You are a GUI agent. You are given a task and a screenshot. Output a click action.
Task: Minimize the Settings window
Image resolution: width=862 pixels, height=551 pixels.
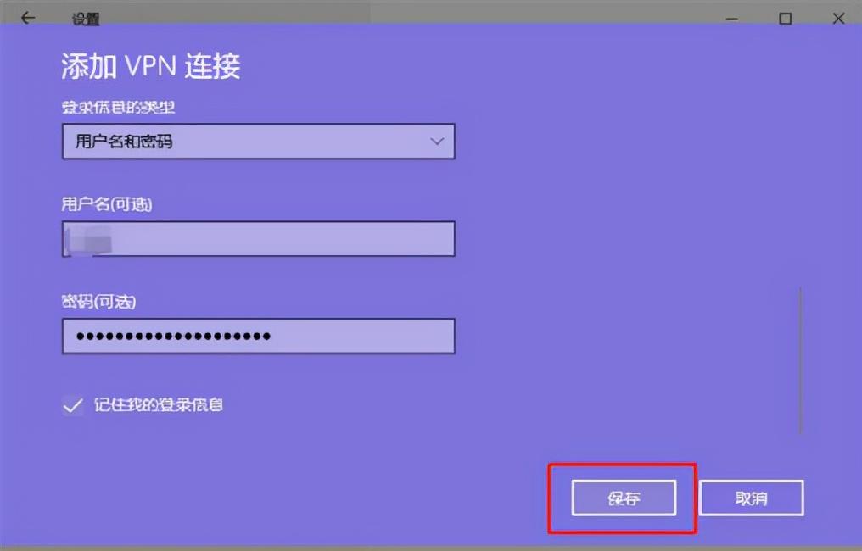(x=731, y=19)
